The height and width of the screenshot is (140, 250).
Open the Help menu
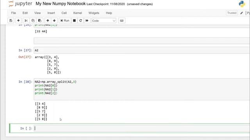(x=109, y=13)
